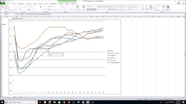The image size is (186, 104).
Task: Switch to the Data ribbon tab
Action: [35, 3]
